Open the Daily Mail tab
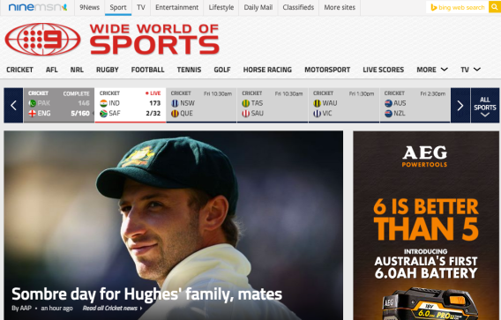 (x=258, y=7)
